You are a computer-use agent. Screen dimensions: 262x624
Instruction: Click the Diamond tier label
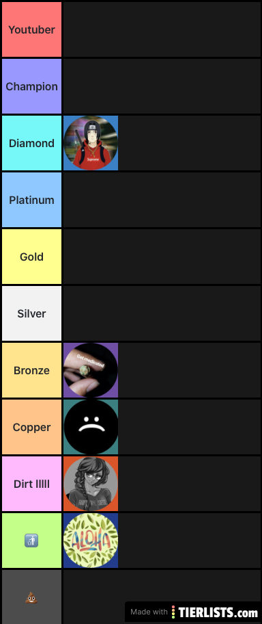(32, 143)
